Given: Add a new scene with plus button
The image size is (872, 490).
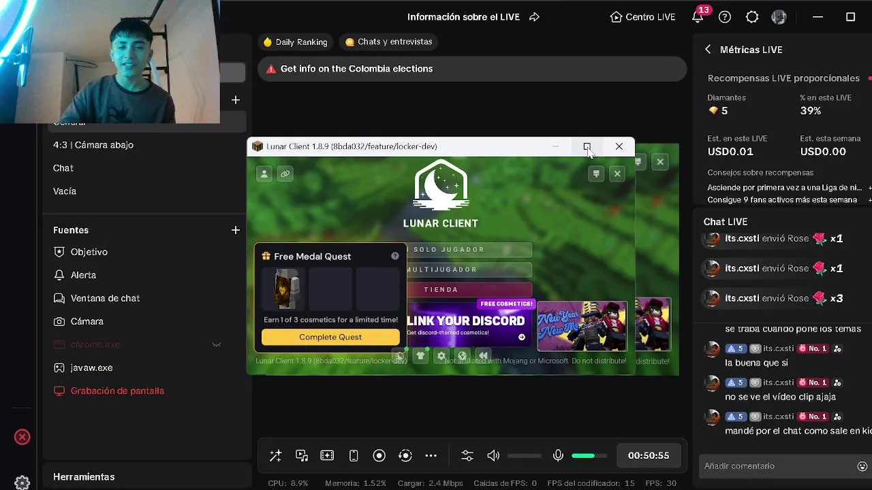Looking at the screenshot, I should pyautogui.click(x=236, y=100).
